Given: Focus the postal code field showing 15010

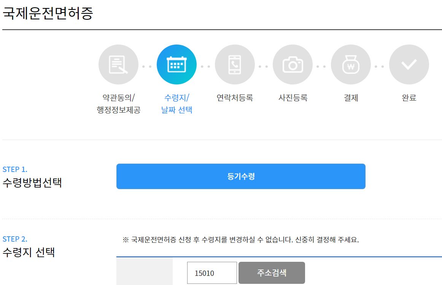Looking at the screenshot, I should 212,273.
